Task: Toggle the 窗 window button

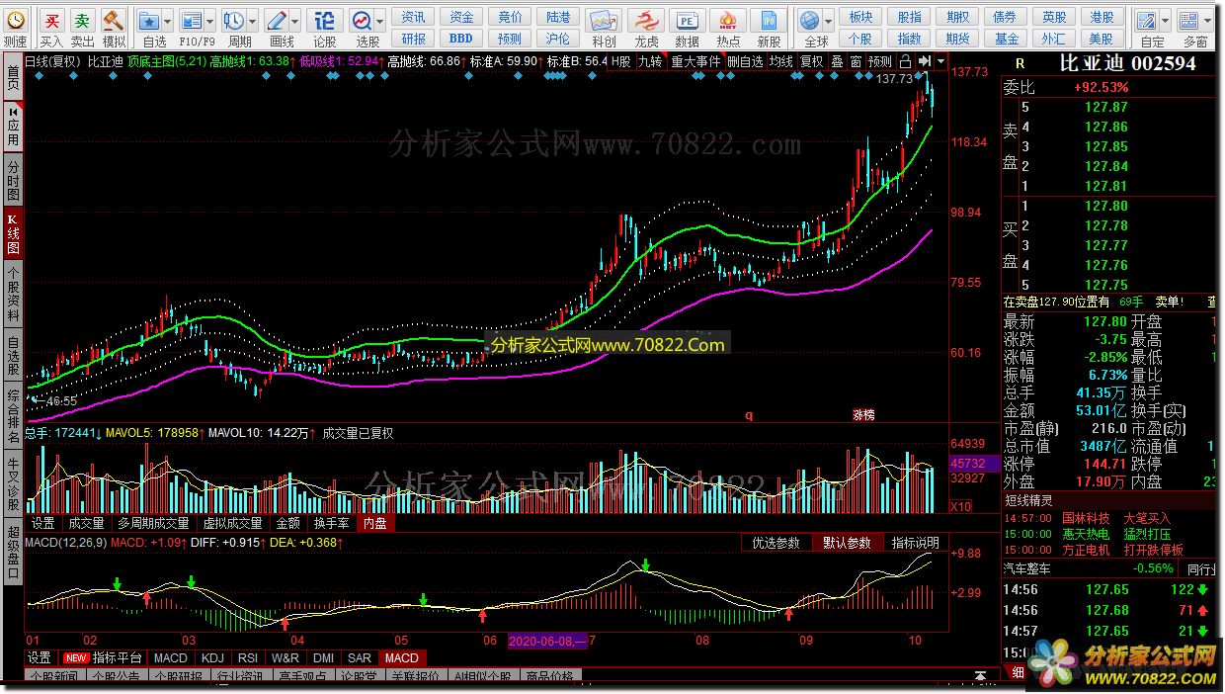Action: click(856, 61)
